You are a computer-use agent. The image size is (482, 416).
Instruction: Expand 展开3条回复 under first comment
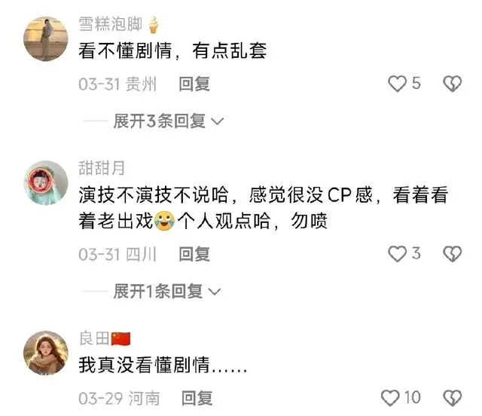(x=160, y=121)
